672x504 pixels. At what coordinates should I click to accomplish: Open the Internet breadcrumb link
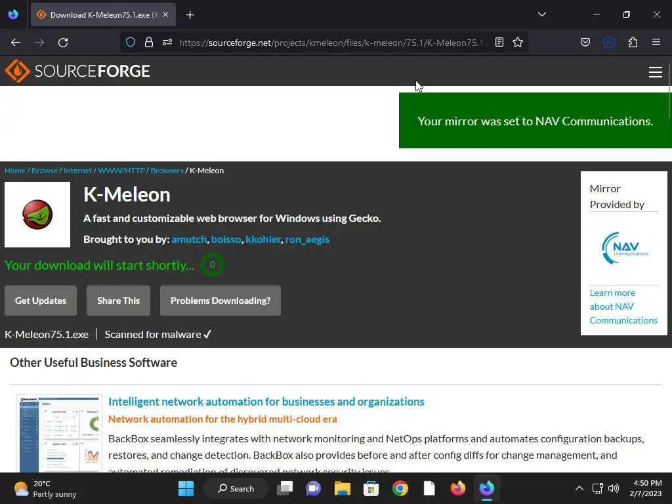pos(77,171)
